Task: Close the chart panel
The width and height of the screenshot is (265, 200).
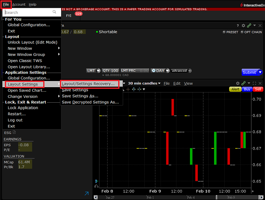Action: [x=260, y=83]
